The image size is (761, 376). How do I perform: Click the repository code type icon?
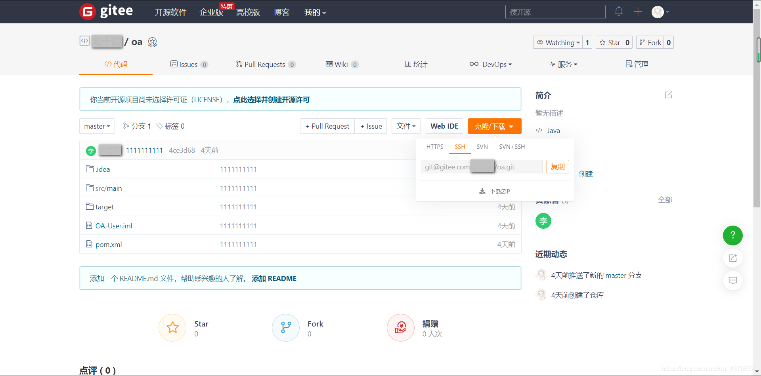pos(84,41)
